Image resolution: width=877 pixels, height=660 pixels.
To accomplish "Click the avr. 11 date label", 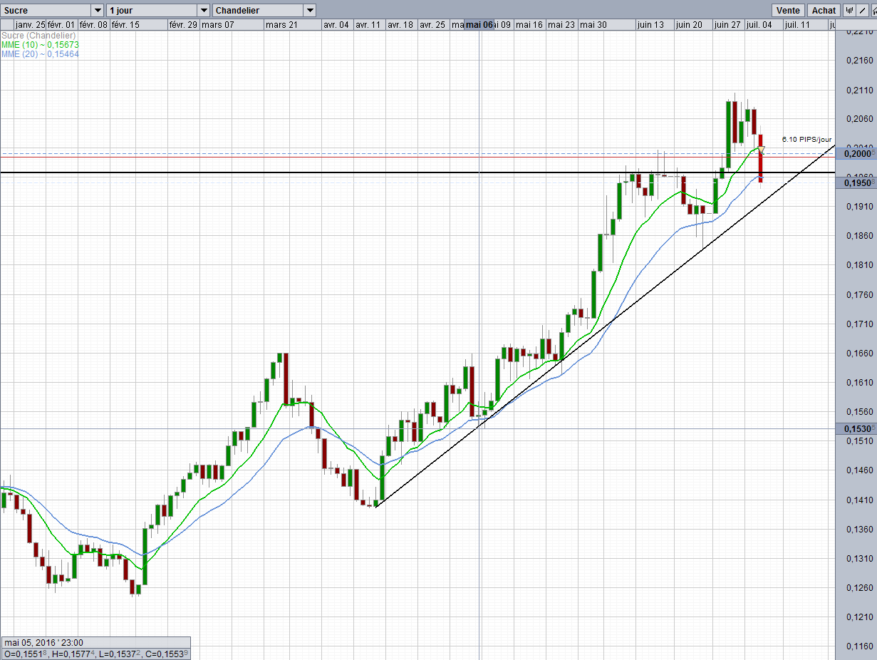I will pos(368,24).
